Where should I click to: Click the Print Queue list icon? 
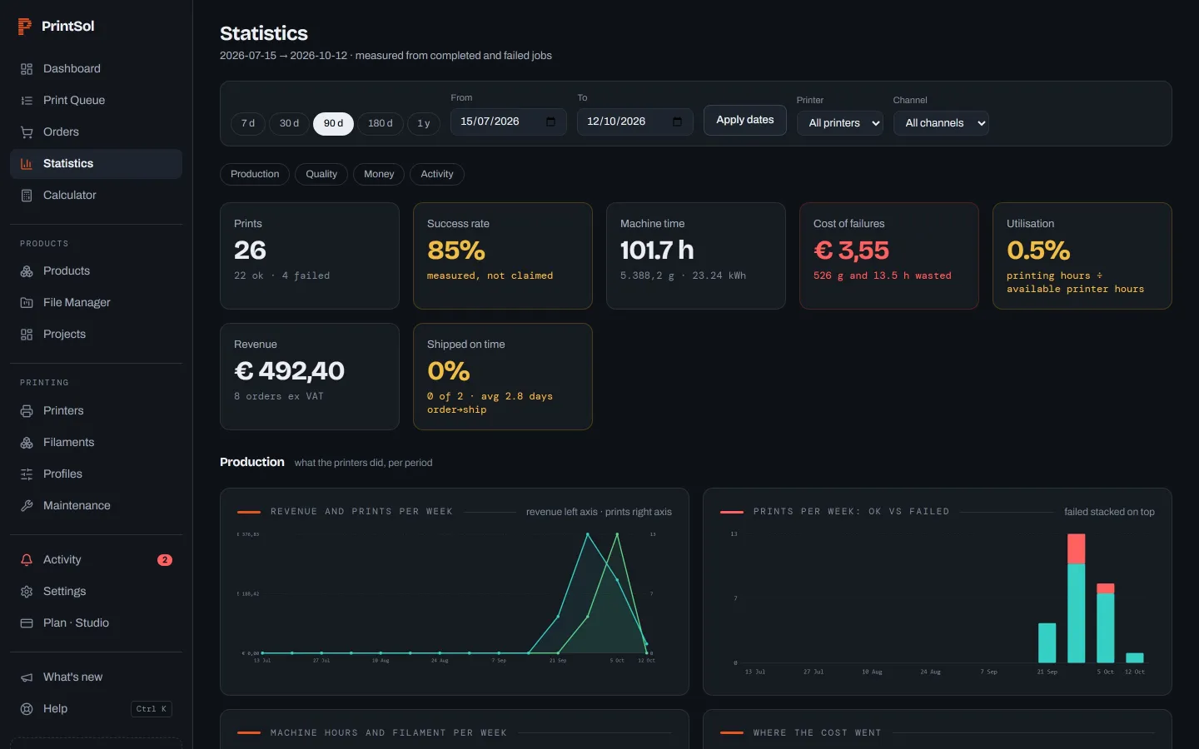click(27, 101)
